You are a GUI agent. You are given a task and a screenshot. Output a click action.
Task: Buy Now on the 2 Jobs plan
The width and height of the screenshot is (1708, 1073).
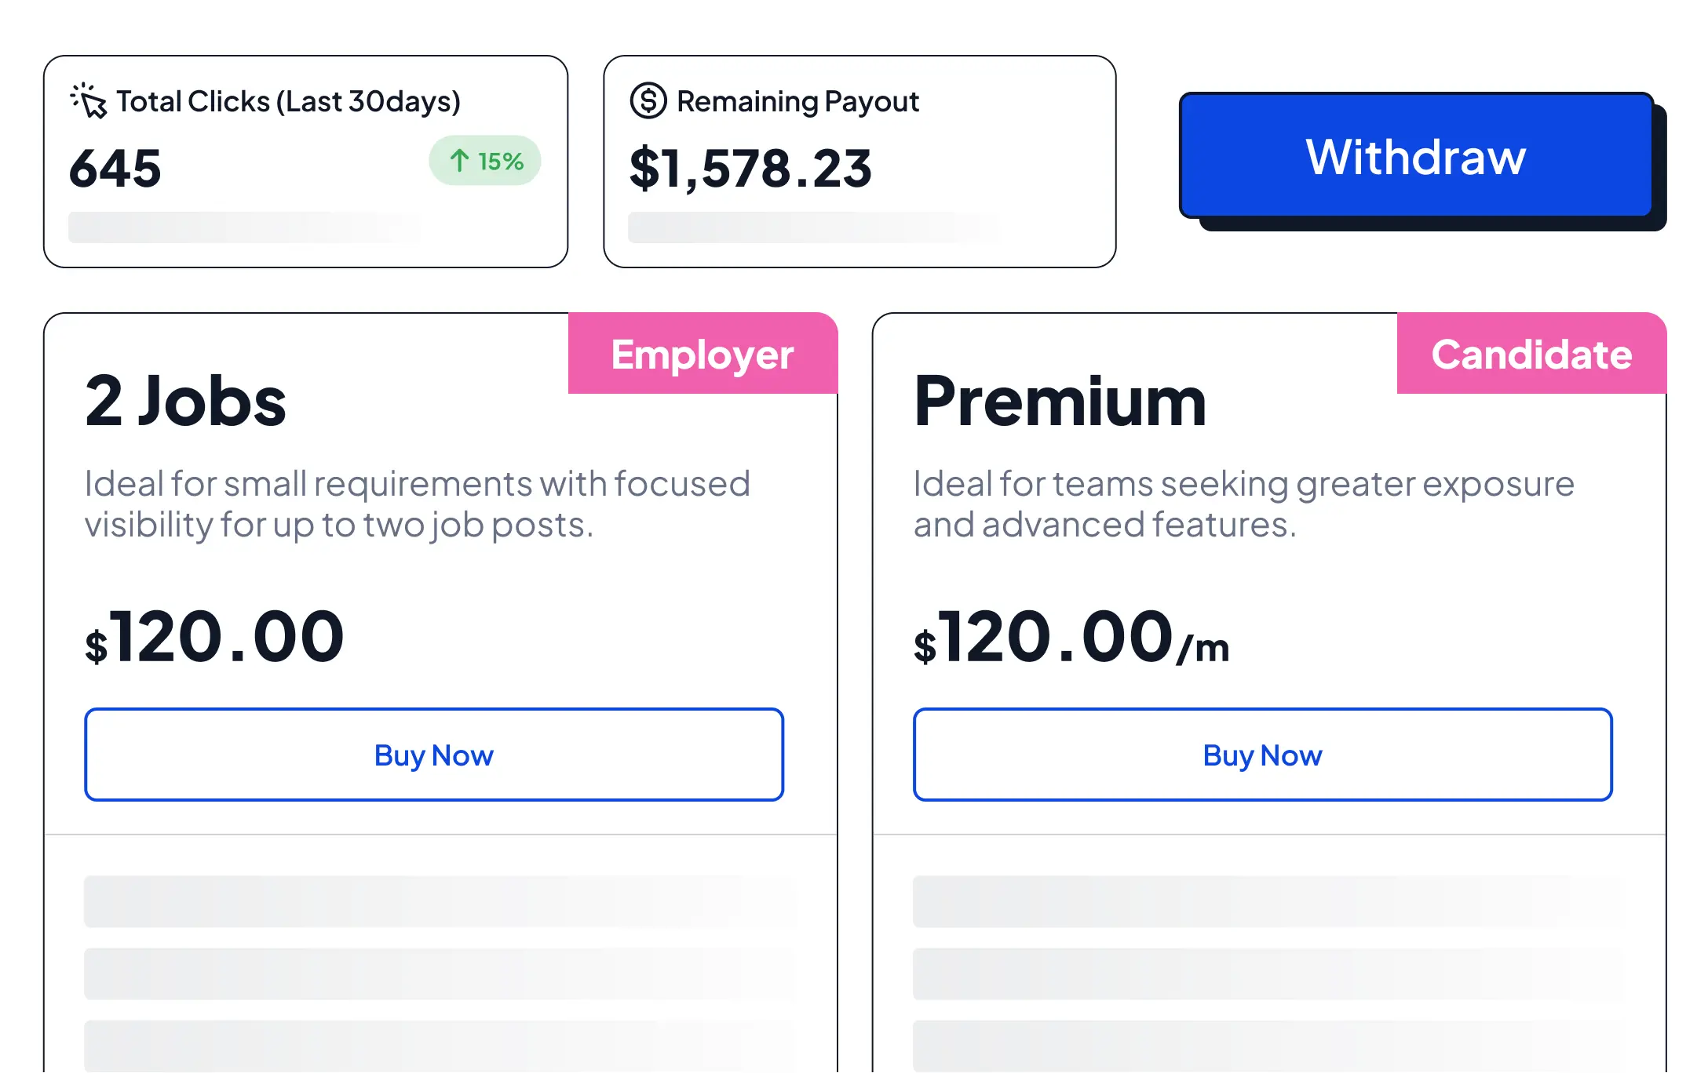pos(433,755)
